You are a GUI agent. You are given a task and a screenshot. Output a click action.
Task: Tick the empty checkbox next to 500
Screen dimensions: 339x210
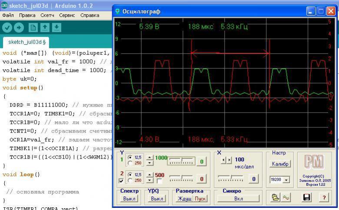tap(160, 181)
